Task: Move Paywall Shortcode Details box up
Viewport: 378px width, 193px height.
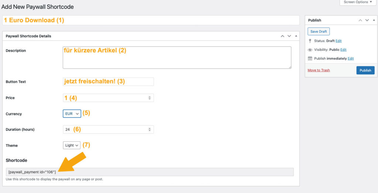Action: 282,36
